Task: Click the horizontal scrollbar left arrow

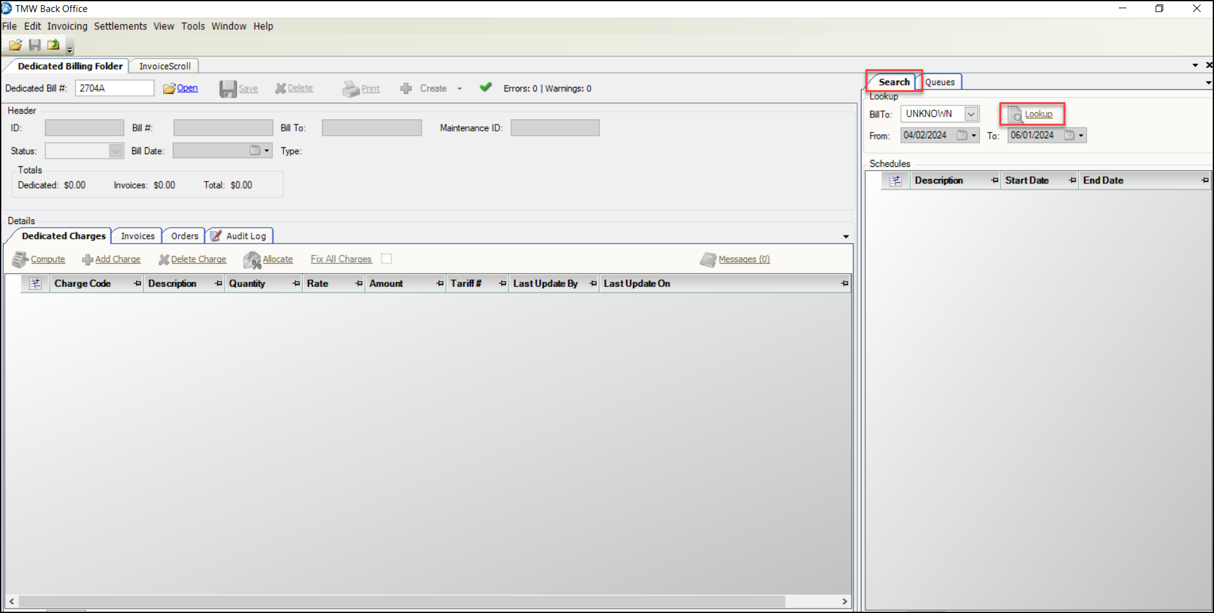Action: [11, 602]
